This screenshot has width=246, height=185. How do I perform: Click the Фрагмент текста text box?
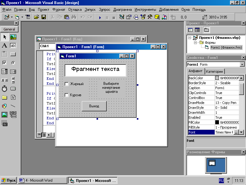(95, 70)
